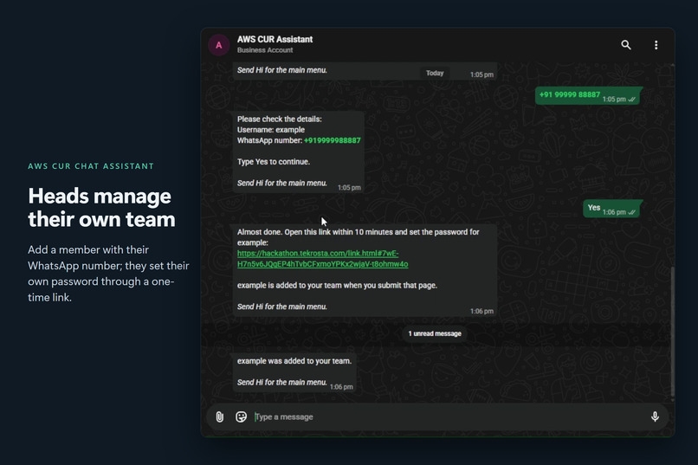
Task: Click the 'Type Yes to continue.' text
Action: click(x=274, y=162)
